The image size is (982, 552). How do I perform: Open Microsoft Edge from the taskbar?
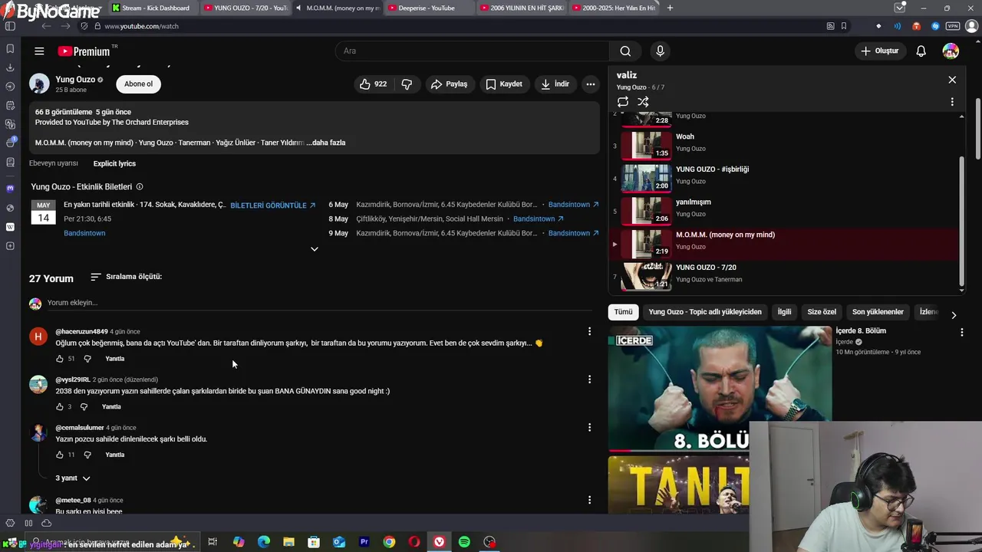tap(264, 542)
